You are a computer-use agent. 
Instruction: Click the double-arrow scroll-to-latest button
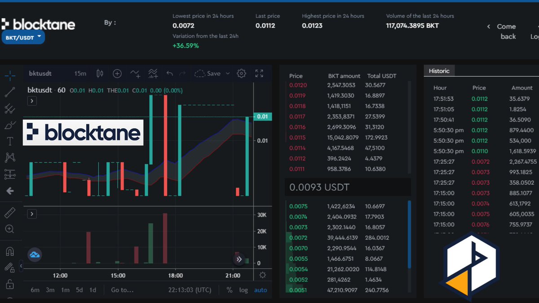click(239, 259)
